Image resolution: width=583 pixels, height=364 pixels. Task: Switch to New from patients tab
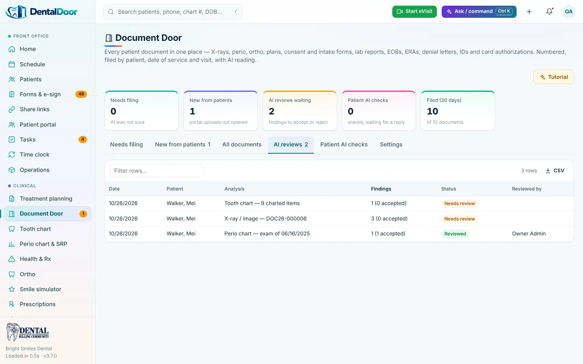[183, 144]
